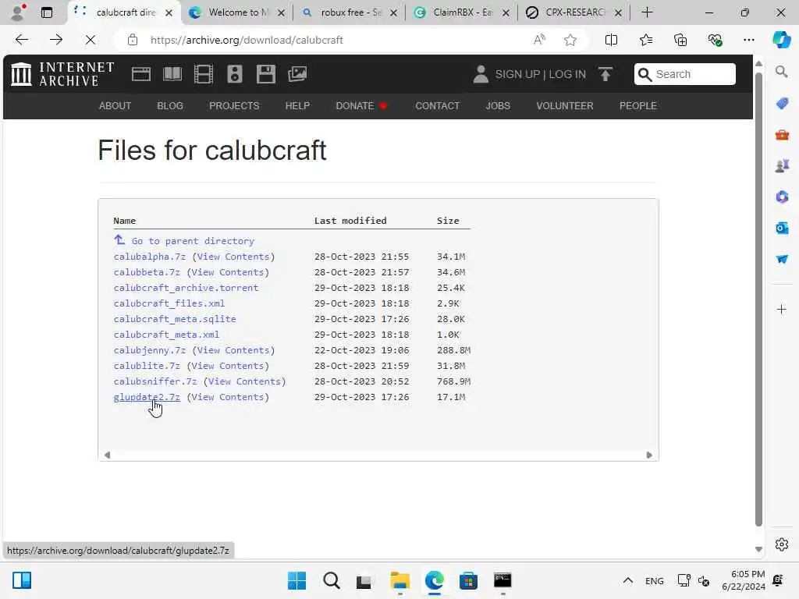Click browser Back arrow

21,40
